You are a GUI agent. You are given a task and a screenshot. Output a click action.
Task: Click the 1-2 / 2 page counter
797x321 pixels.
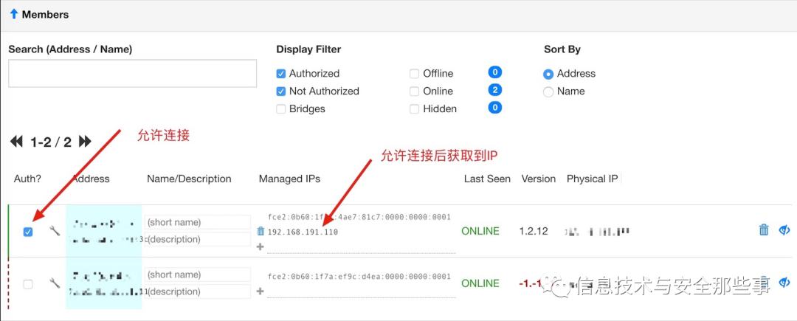click(51, 142)
